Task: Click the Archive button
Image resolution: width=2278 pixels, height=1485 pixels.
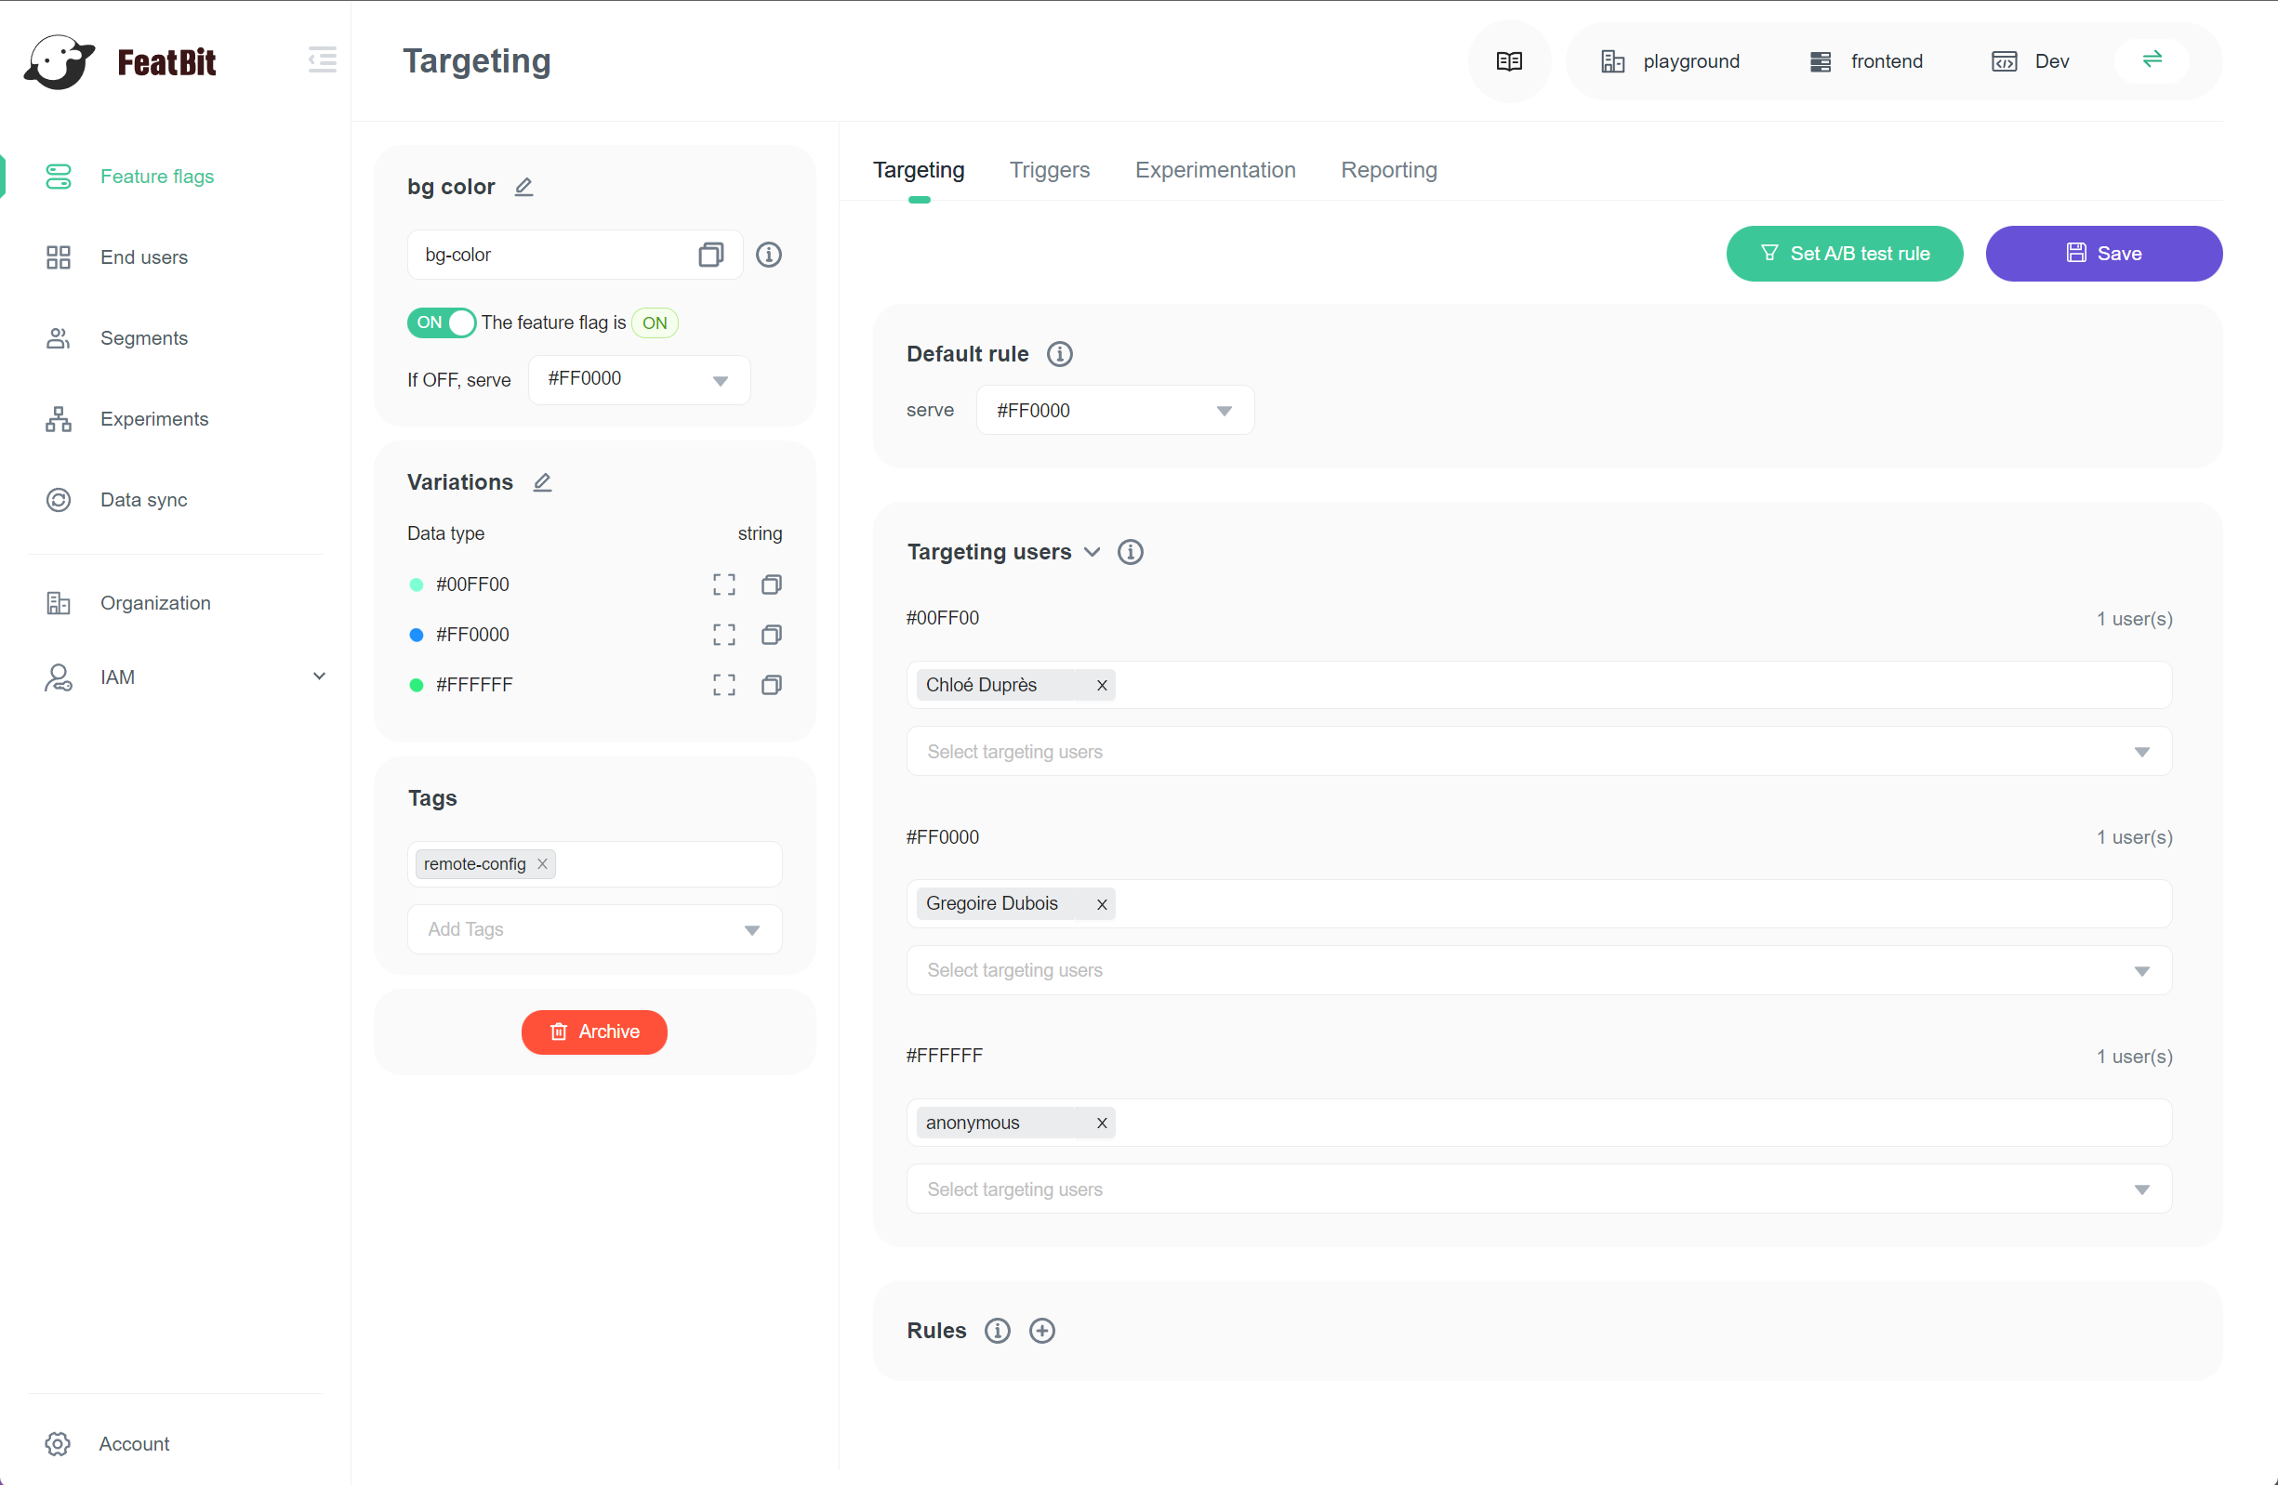Action: (x=594, y=1032)
